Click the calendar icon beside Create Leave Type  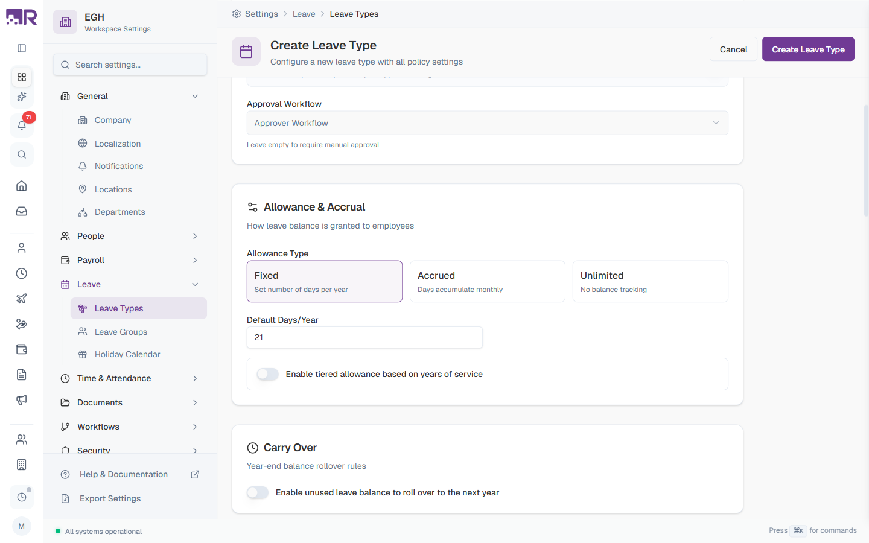click(x=246, y=51)
